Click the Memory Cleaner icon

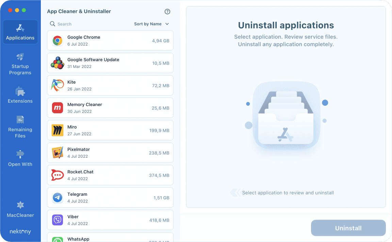coord(58,108)
